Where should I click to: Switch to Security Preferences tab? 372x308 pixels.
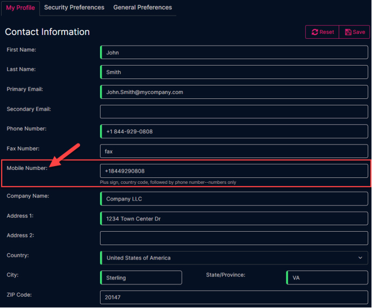[74, 8]
